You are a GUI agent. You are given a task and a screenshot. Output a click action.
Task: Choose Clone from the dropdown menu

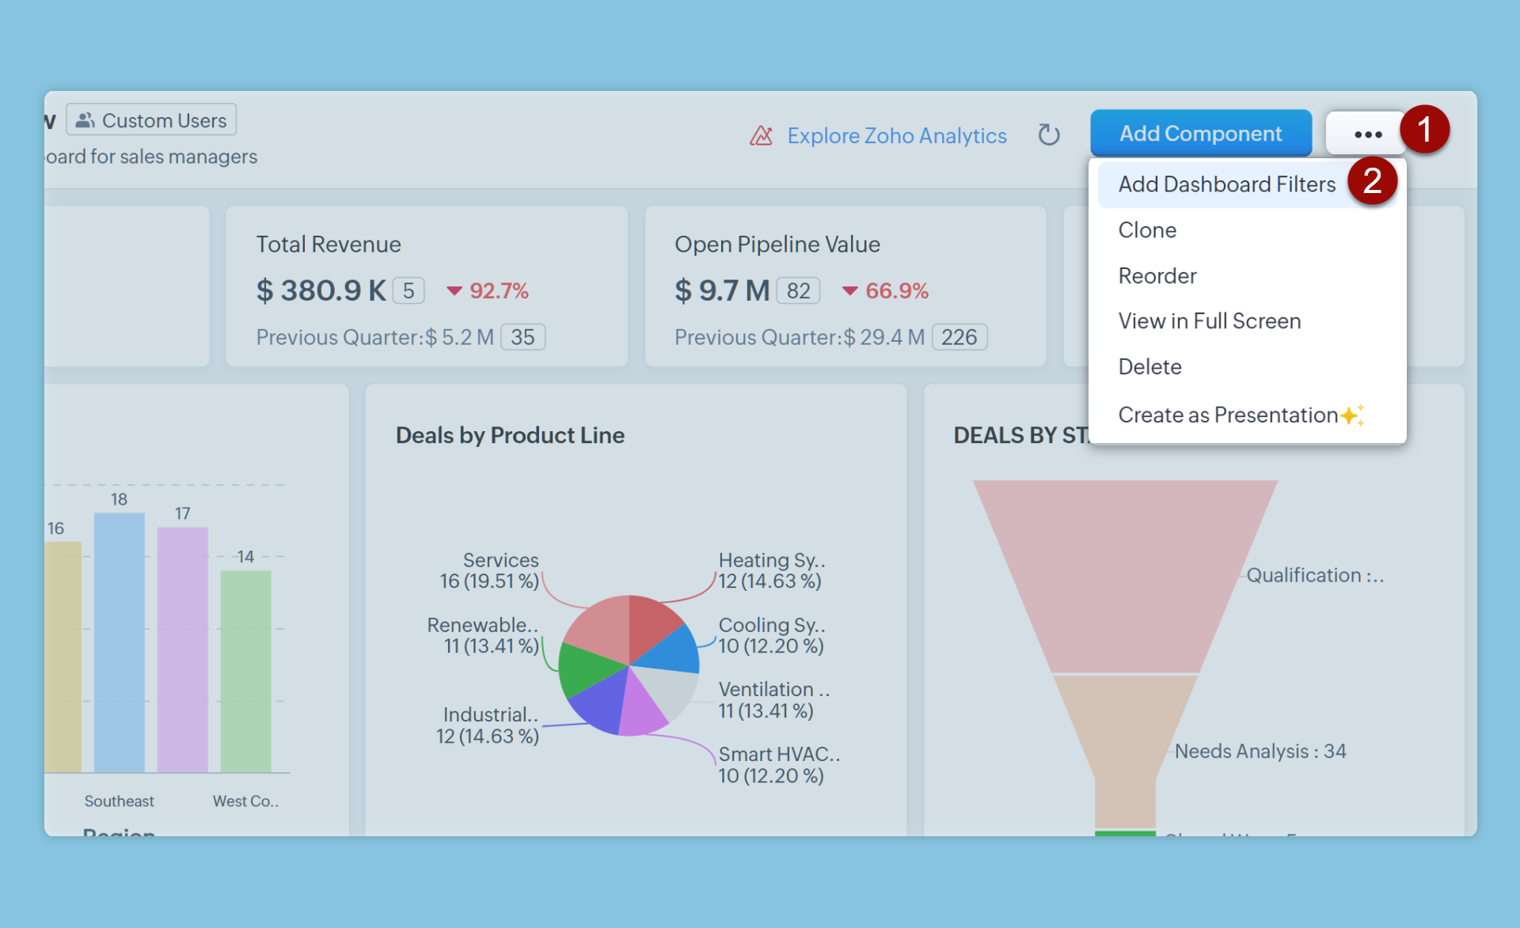point(1147,230)
